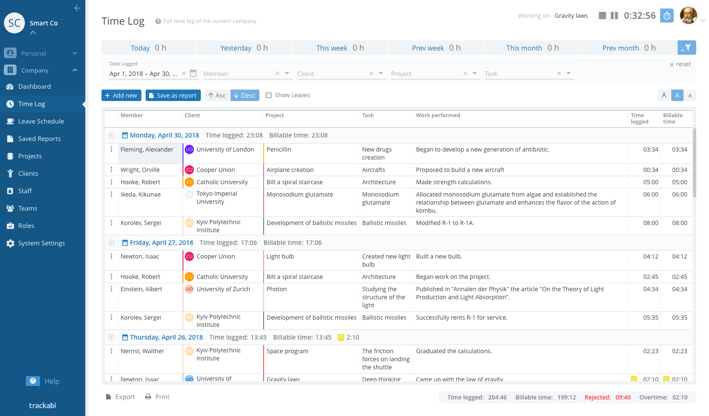Open row menu for Wright, Orville

tap(111, 170)
